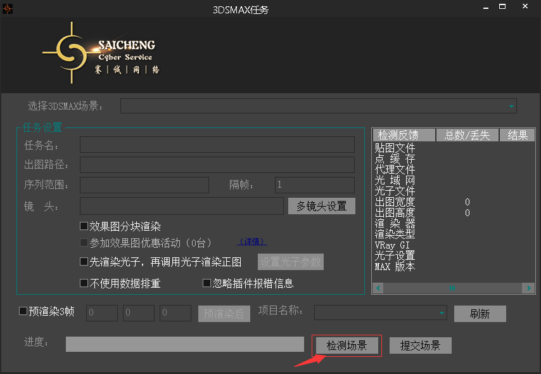The height and width of the screenshot is (374, 541).
Task: Maximize the 3DSMAX任务 window
Action: 502,6
